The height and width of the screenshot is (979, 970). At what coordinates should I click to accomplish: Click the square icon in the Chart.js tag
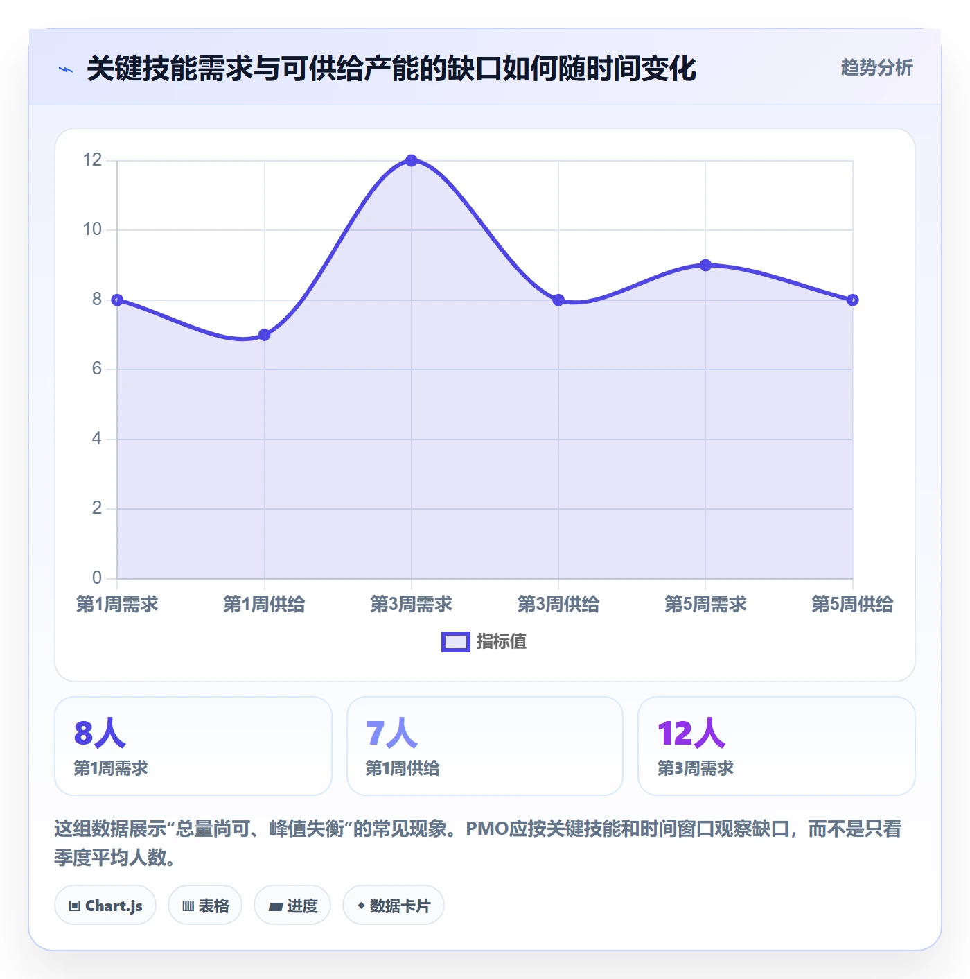coord(75,906)
